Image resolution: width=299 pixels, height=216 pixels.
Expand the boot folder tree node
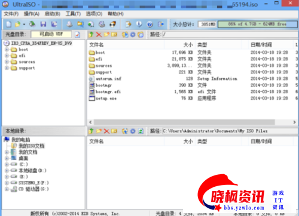pos(7,50)
